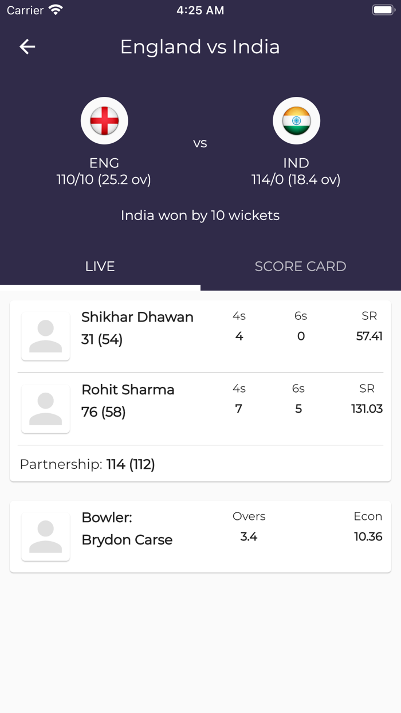Tap the England vs India title

pyautogui.click(x=200, y=47)
